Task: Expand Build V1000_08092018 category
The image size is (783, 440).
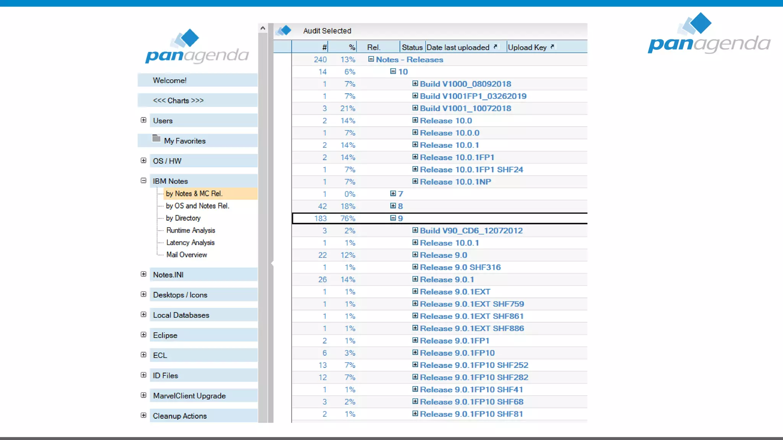Action: (415, 84)
